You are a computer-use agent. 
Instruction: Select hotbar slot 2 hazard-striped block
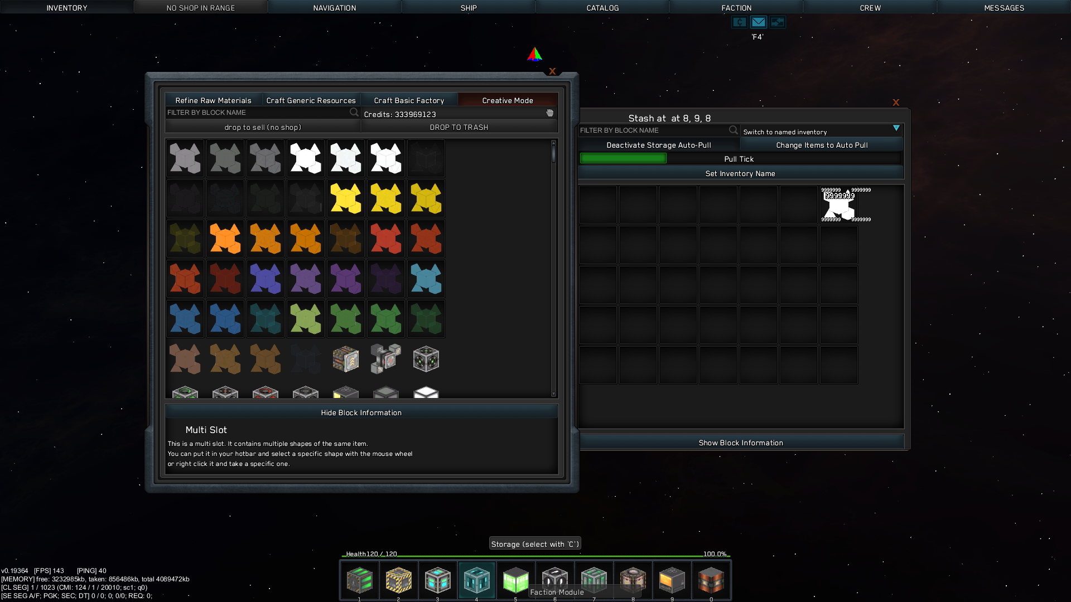(398, 581)
